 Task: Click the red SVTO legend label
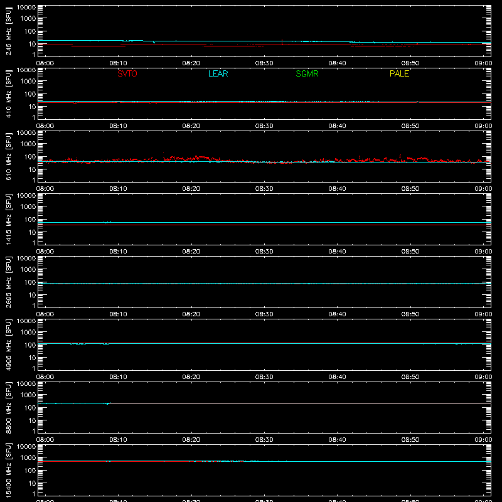click(x=127, y=73)
